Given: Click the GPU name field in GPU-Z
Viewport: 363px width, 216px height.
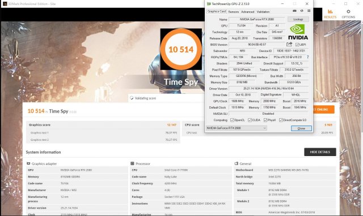Looking at the screenshot, I should [257, 19].
